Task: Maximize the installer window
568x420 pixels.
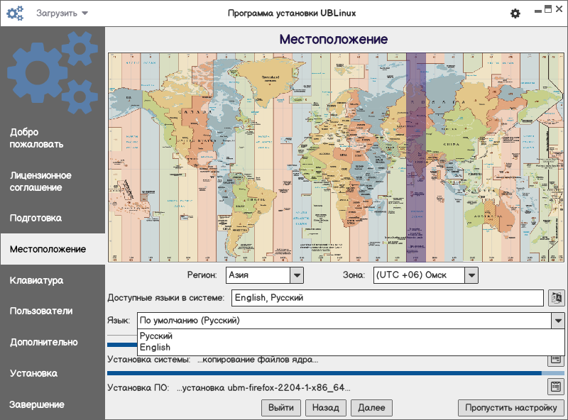Action: click(547, 9)
